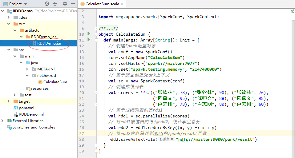Image resolution: width=295 pixels, height=158 pixels.
Task: Select Scratches and Consoles
Action: coord(34,127)
